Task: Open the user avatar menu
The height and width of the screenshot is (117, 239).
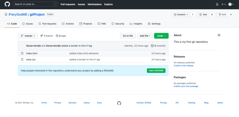Action: point(231,4)
